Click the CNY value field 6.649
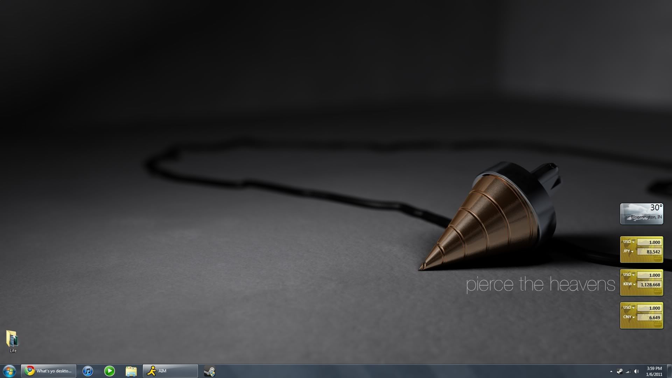Screen dimensions: 672x378 point(649,317)
